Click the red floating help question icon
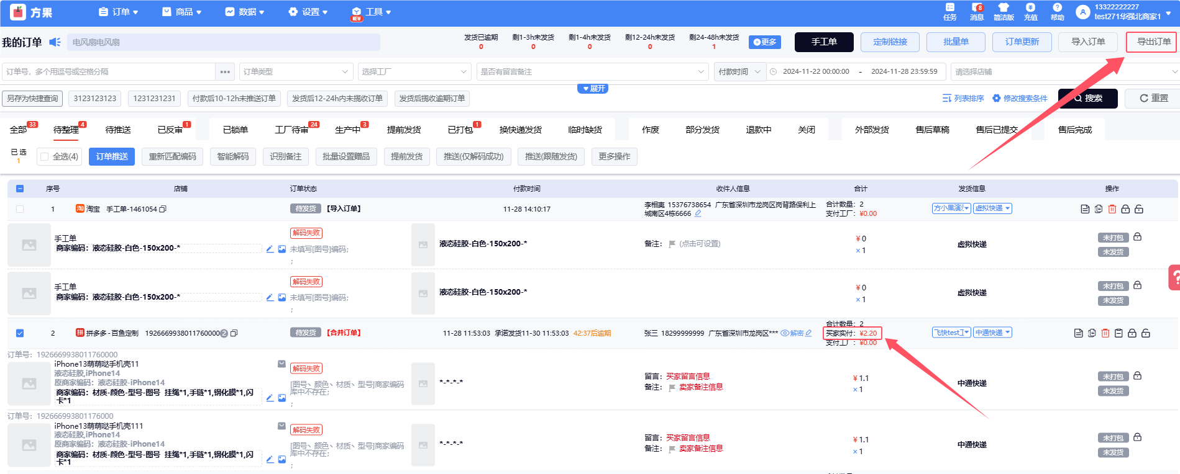This screenshot has width=1180, height=474. (1174, 277)
